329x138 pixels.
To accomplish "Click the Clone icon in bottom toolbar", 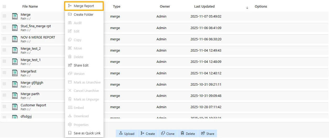I will [163, 133].
